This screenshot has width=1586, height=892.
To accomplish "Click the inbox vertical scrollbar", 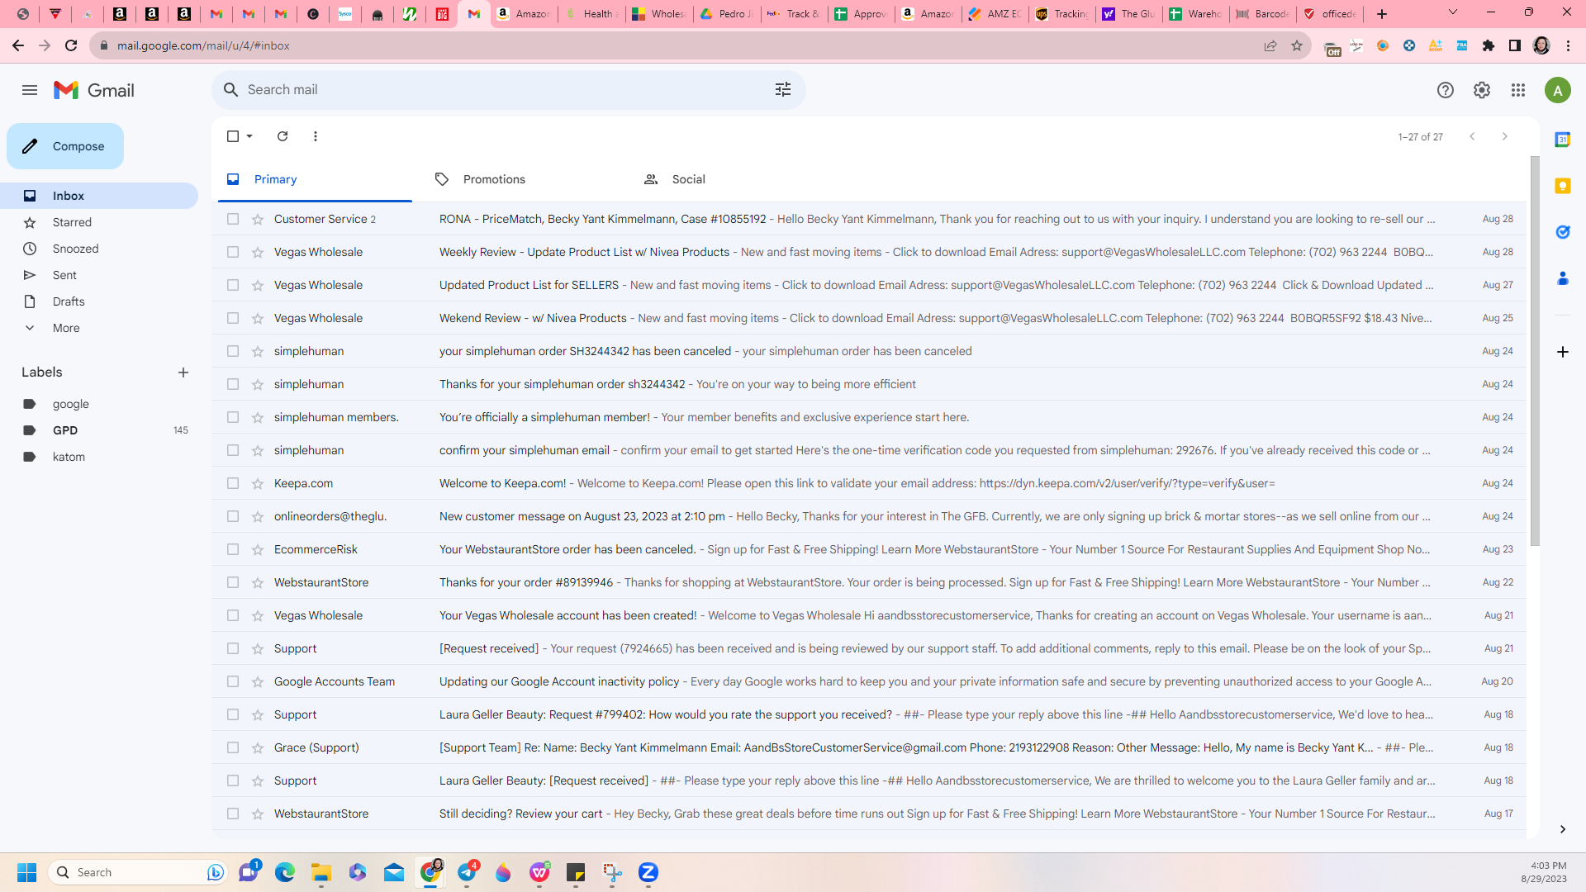I will tap(1535, 351).
